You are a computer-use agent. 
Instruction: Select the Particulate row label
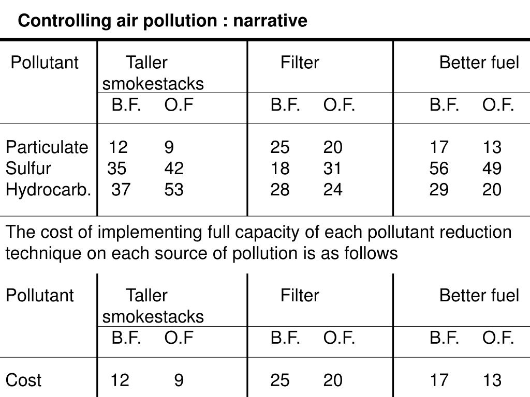point(47,147)
